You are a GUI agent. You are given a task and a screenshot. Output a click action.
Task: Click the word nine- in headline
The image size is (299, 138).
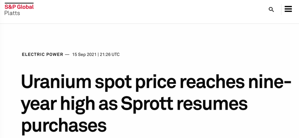click(x=269, y=82)
